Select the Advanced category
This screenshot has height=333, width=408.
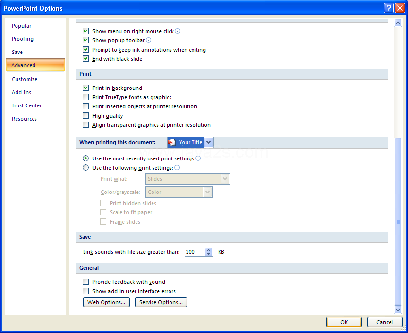click(x=35, y=65)
